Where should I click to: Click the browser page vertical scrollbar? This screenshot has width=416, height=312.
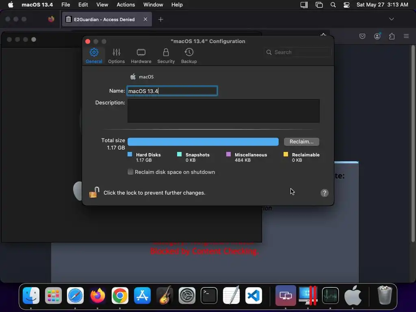[413, 143]
